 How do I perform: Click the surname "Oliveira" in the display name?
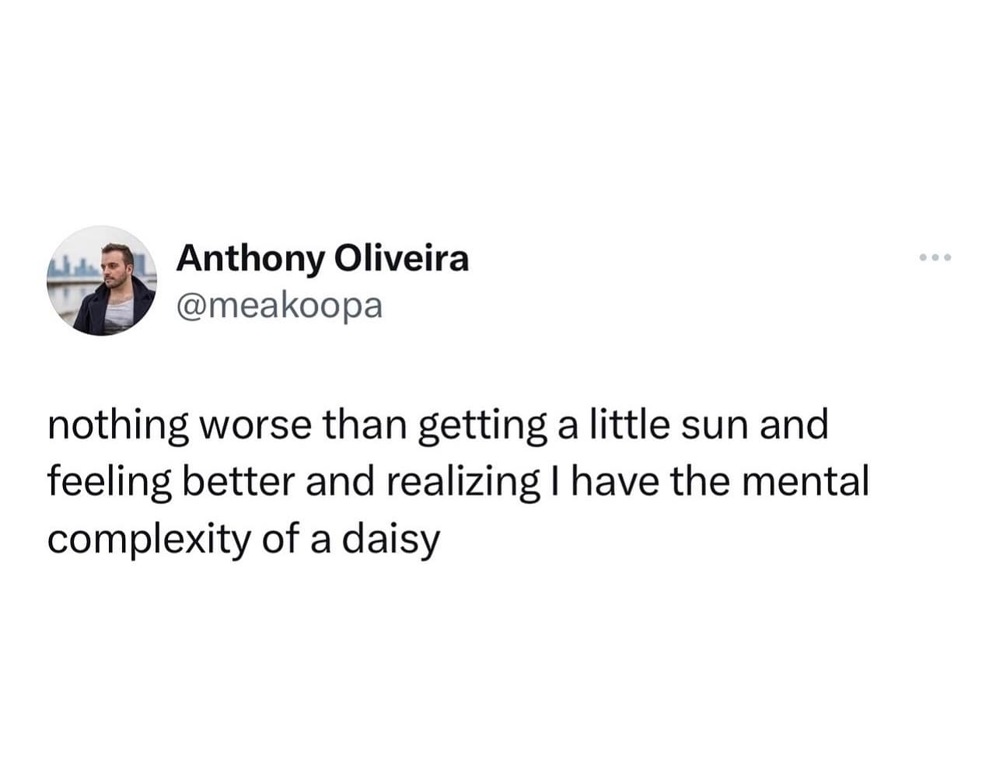coord(401,259)
